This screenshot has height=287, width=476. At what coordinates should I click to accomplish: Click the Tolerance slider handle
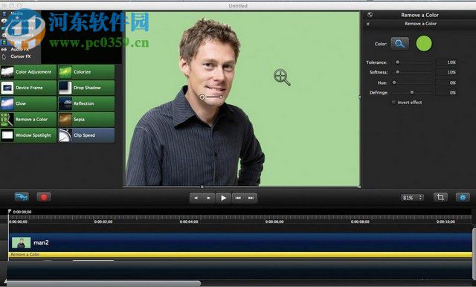coord(397,62)
